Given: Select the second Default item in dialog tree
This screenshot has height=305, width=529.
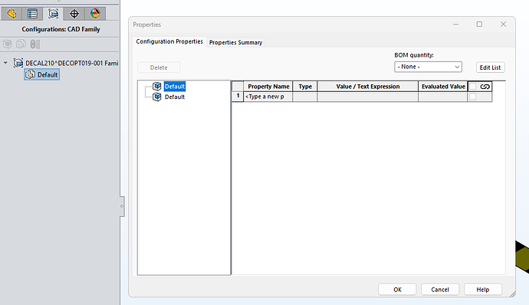Looking at the screenshot, I should tap(175, 97).
